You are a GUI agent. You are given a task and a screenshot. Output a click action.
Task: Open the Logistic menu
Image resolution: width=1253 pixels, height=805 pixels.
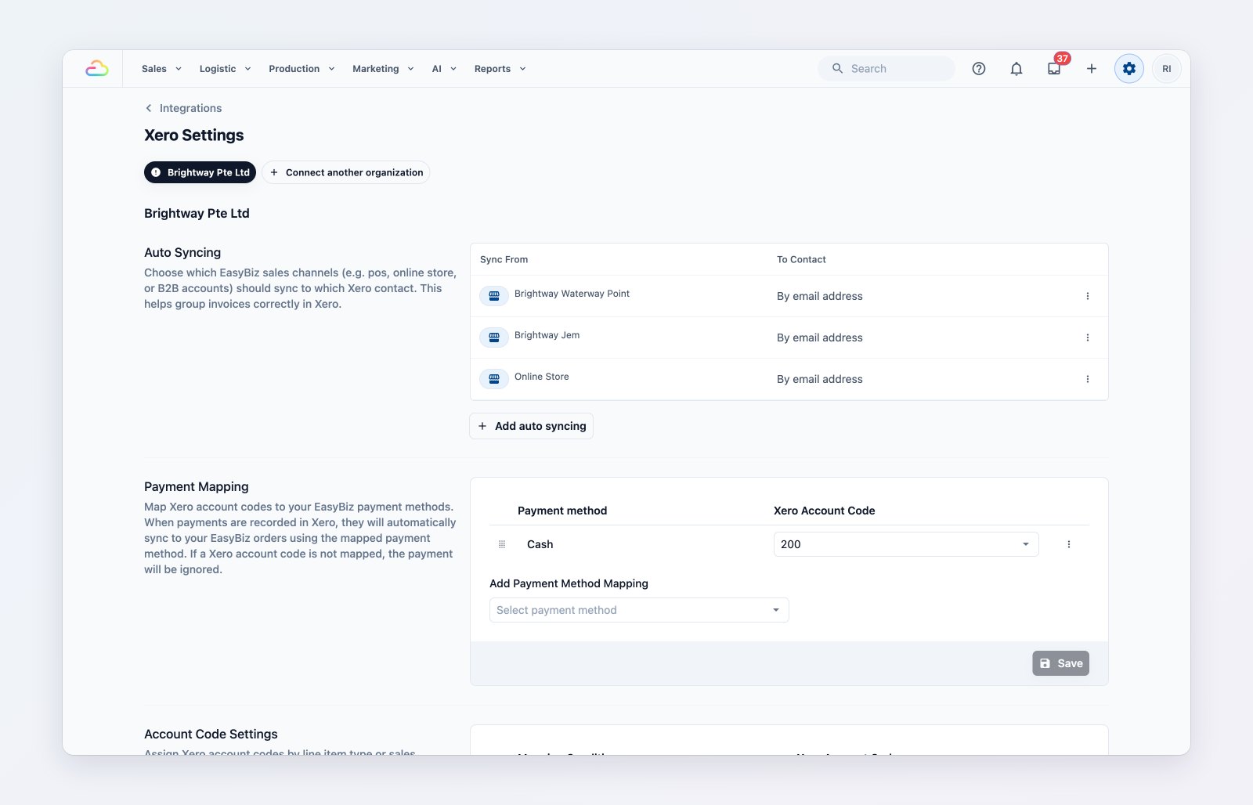click(226, 69)
